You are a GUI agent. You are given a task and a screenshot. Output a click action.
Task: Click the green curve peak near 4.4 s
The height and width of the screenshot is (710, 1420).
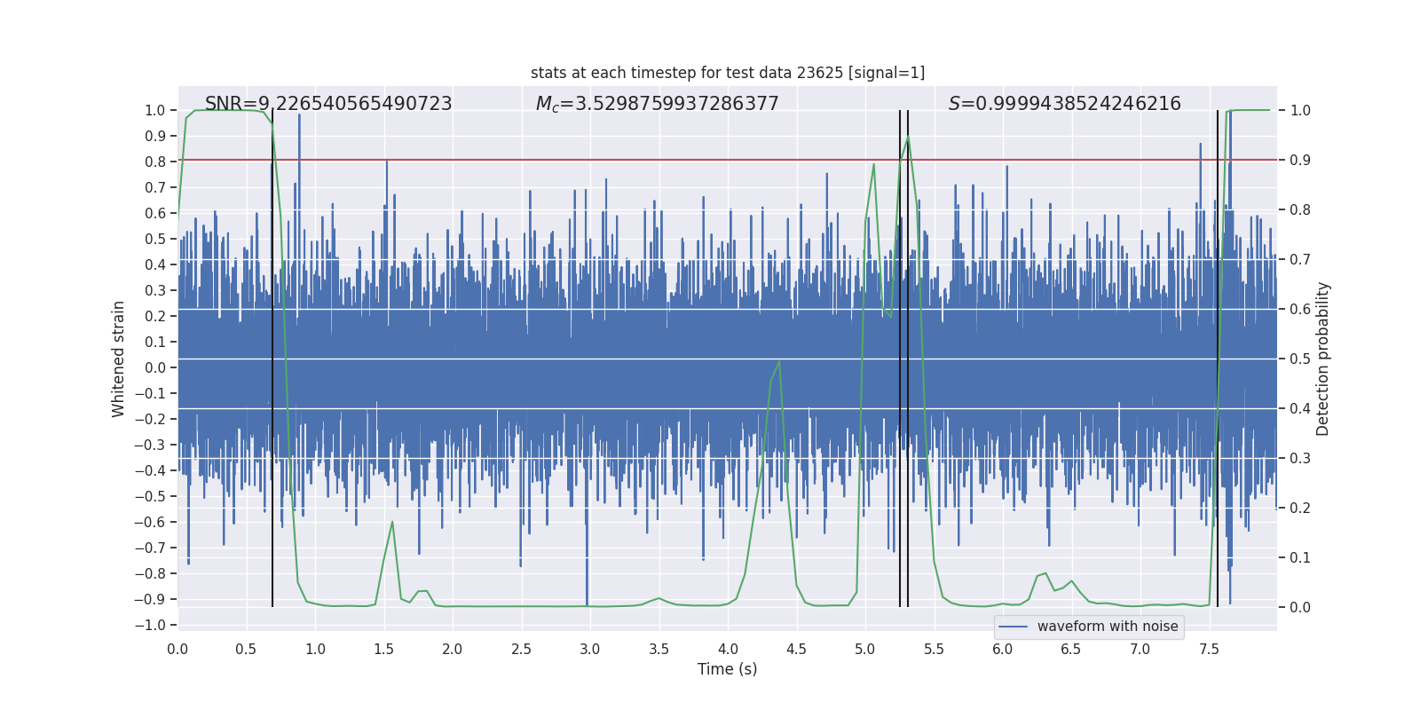pos(778,362)
